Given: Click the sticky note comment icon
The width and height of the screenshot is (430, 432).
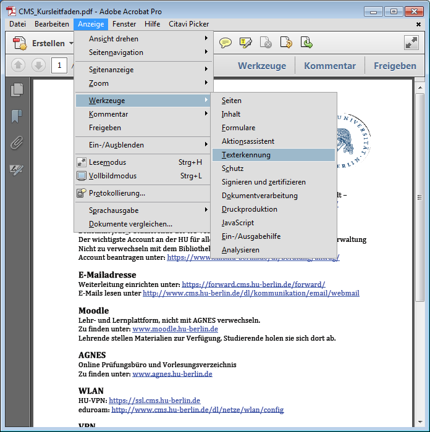Looking at the screenshot, I should tap(226, 43).
